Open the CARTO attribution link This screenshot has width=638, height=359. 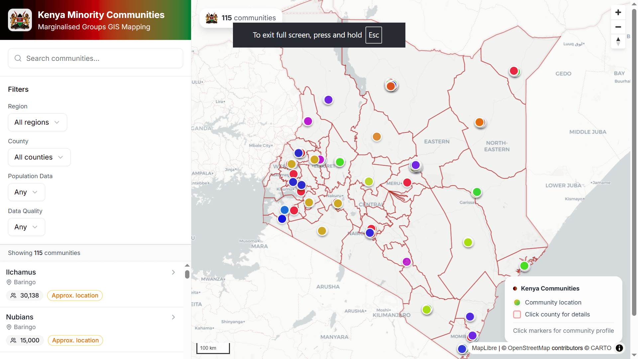point(601,348)
